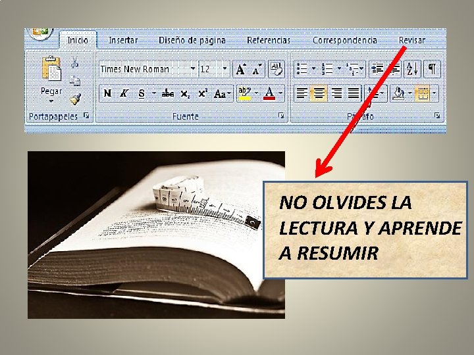Image resolution: width=474 pixels, height=355 pixels.
Task: Open the Times New Roman font dropdown arrow
Action: (x=192, y=69)
